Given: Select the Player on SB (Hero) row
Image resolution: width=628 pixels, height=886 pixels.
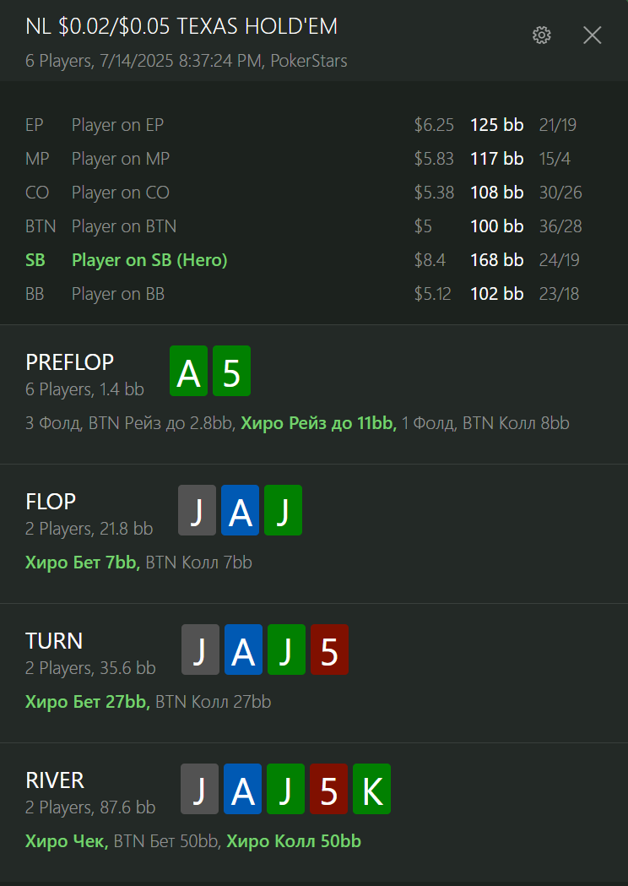Looking at the screenshot, I should (x=314, y=260).
